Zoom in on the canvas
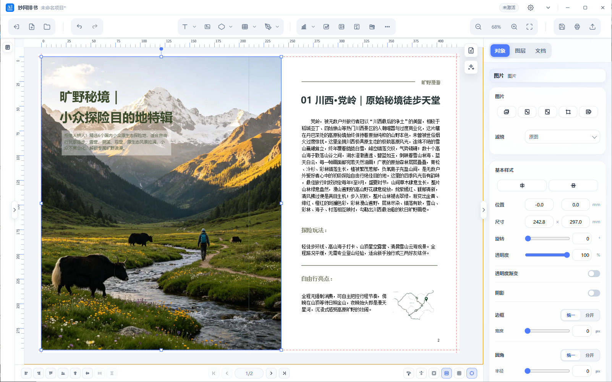This screenshot has width=612, height=382. click(514, 27)
